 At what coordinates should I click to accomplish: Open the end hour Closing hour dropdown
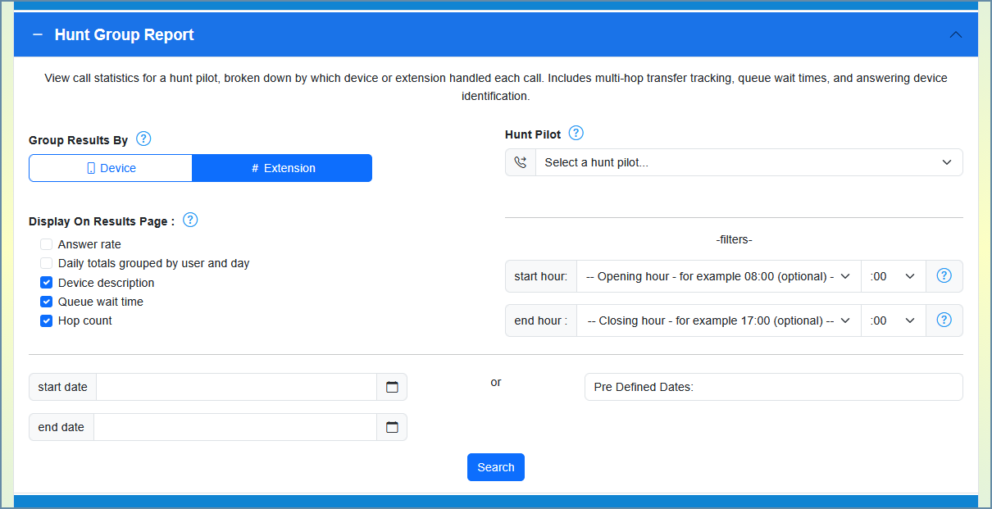tap(719, 320)
